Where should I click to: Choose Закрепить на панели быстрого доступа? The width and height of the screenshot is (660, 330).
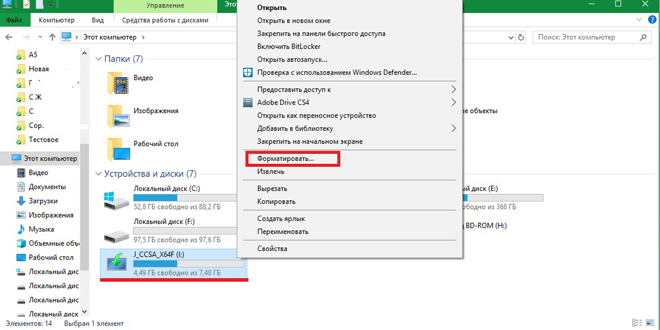(x=321, y=34)
